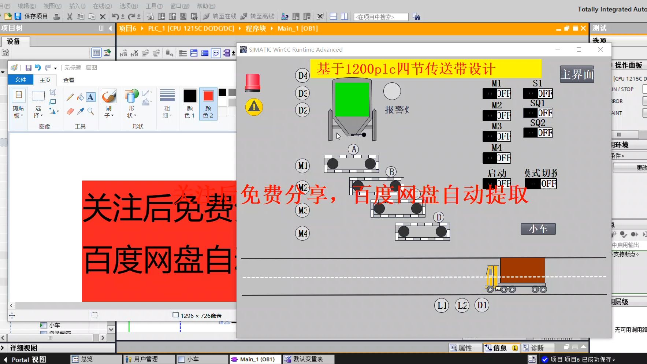This screenshot has height=364, width=647.
Task: Click the Crop icon in Paint
Action: click(53, 92)
